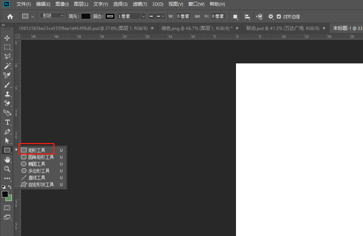Screen dimensions: 363x236
Task: Open the 文件(F) menu
Action: tap(23, 4)
